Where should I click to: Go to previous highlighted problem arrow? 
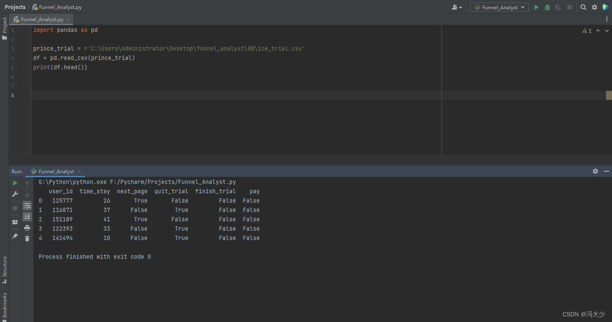pyautogui.click(x=598, y=31)
